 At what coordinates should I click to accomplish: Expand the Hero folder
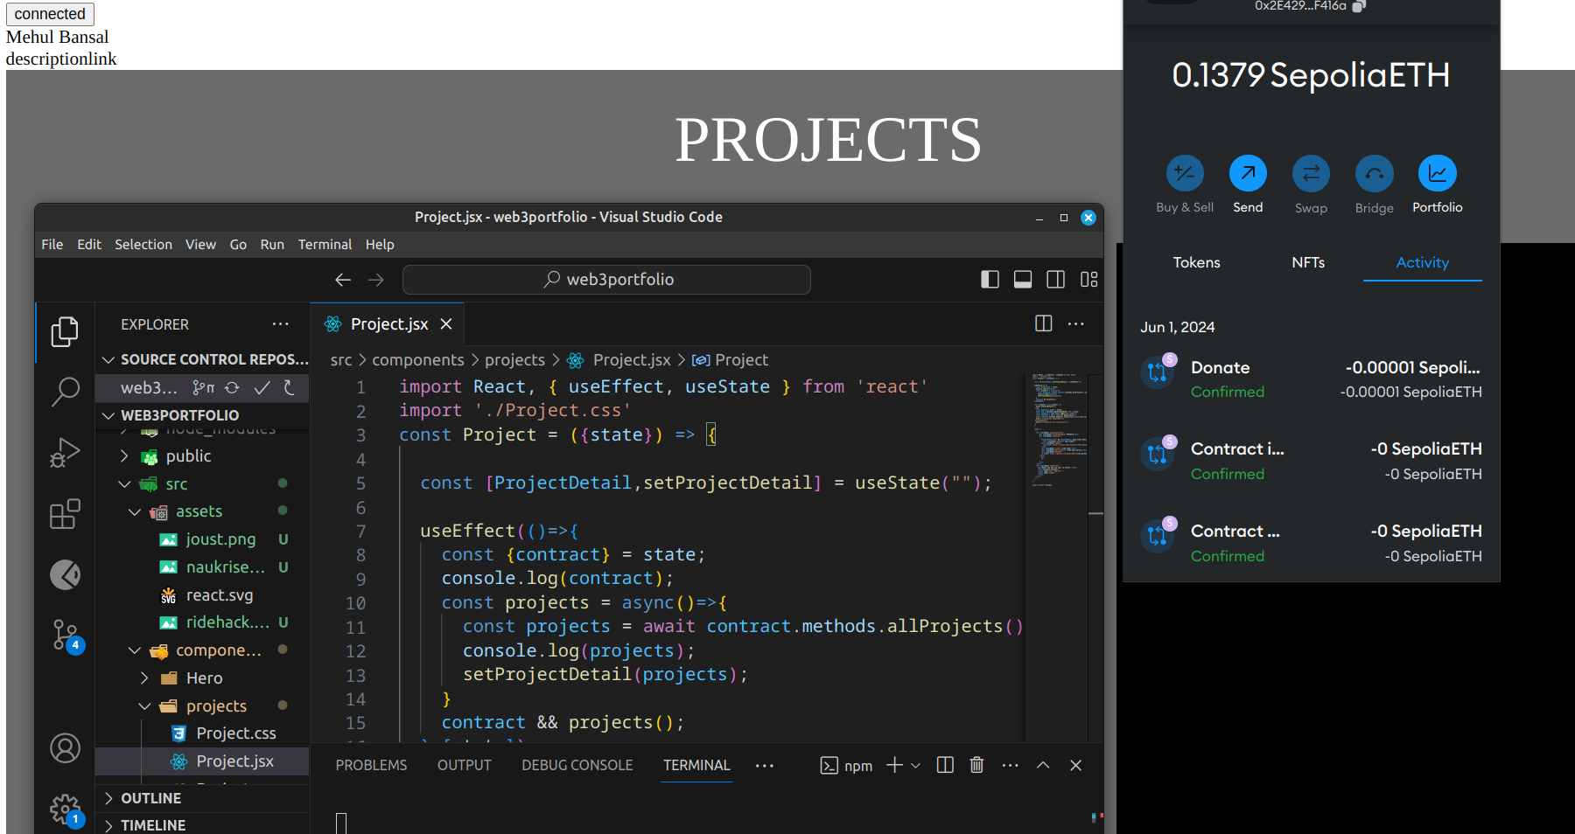click(x=204, y=678)
